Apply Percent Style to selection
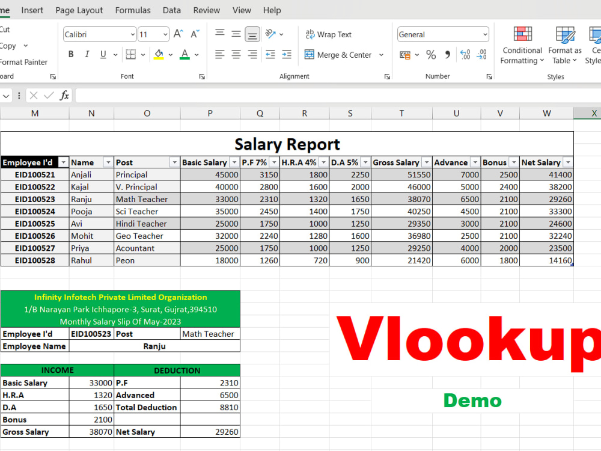 (430, 55)
